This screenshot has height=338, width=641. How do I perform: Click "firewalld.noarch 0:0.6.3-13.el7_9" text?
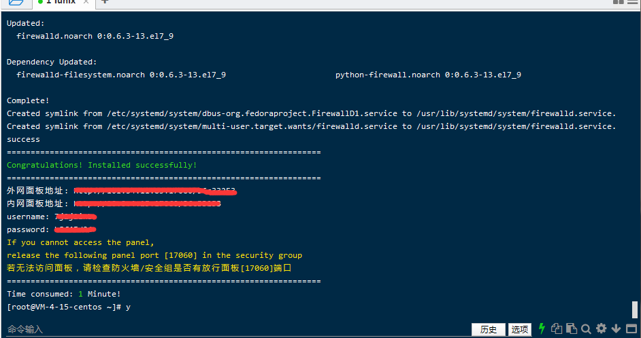95,36
